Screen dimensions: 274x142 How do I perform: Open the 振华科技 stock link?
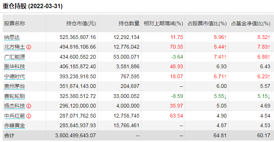(15, 67)
